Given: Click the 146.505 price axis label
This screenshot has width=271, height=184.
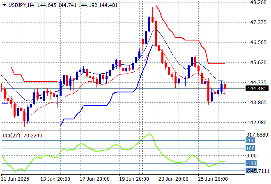Looking at the screenshot, I should click(257, 43).
